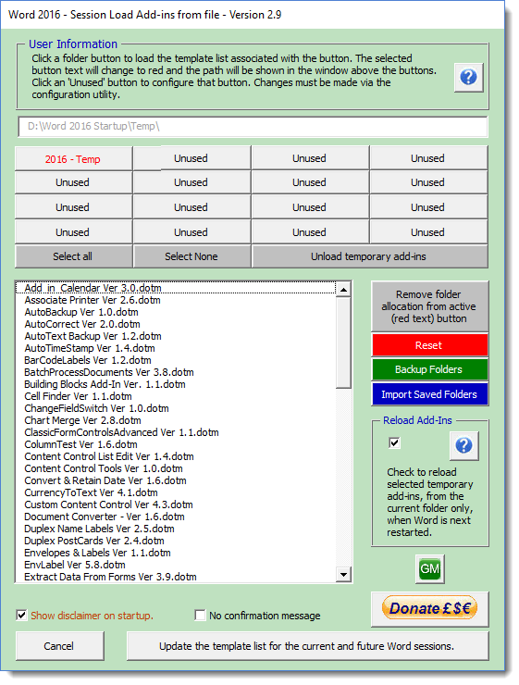Uncheck Show disclaimer on startup
519x685 pixels.
pyautogui.click(x=21, y=615)
